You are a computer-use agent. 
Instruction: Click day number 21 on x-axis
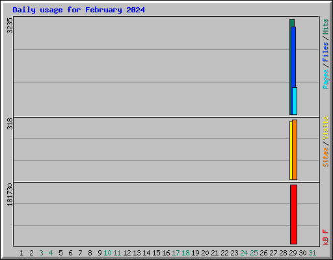coord(215,253)
